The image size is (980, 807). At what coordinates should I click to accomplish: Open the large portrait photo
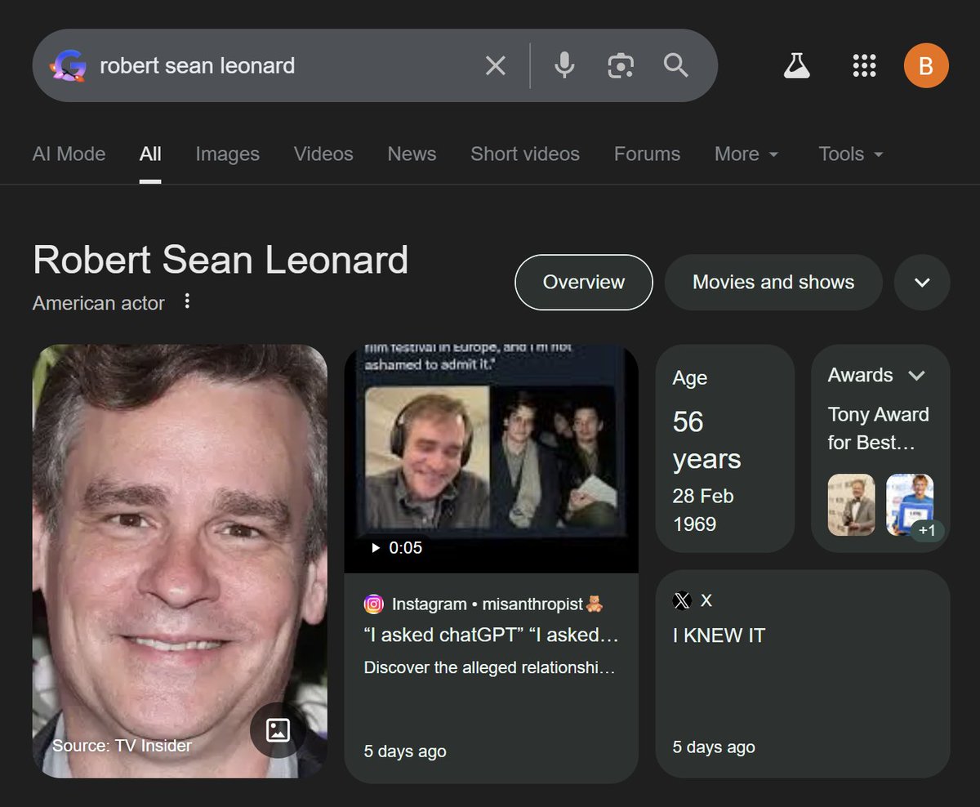(x=180, y=560)
